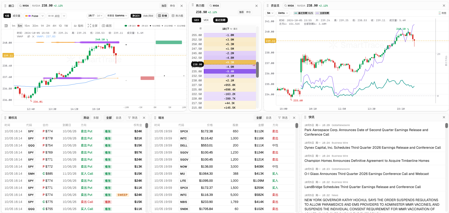This screenshot has width=449, height=213.
Task: Click the 点位 gray color swatches
Action: (51, 16)
